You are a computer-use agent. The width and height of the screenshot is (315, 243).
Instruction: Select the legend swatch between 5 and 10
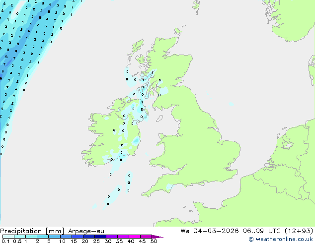[x=54, y=237]
